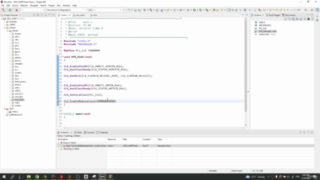Image resolution: width=320 pixels, height=180 pixels.
Task: Expand the Includes folder
Action: (4, 21)
